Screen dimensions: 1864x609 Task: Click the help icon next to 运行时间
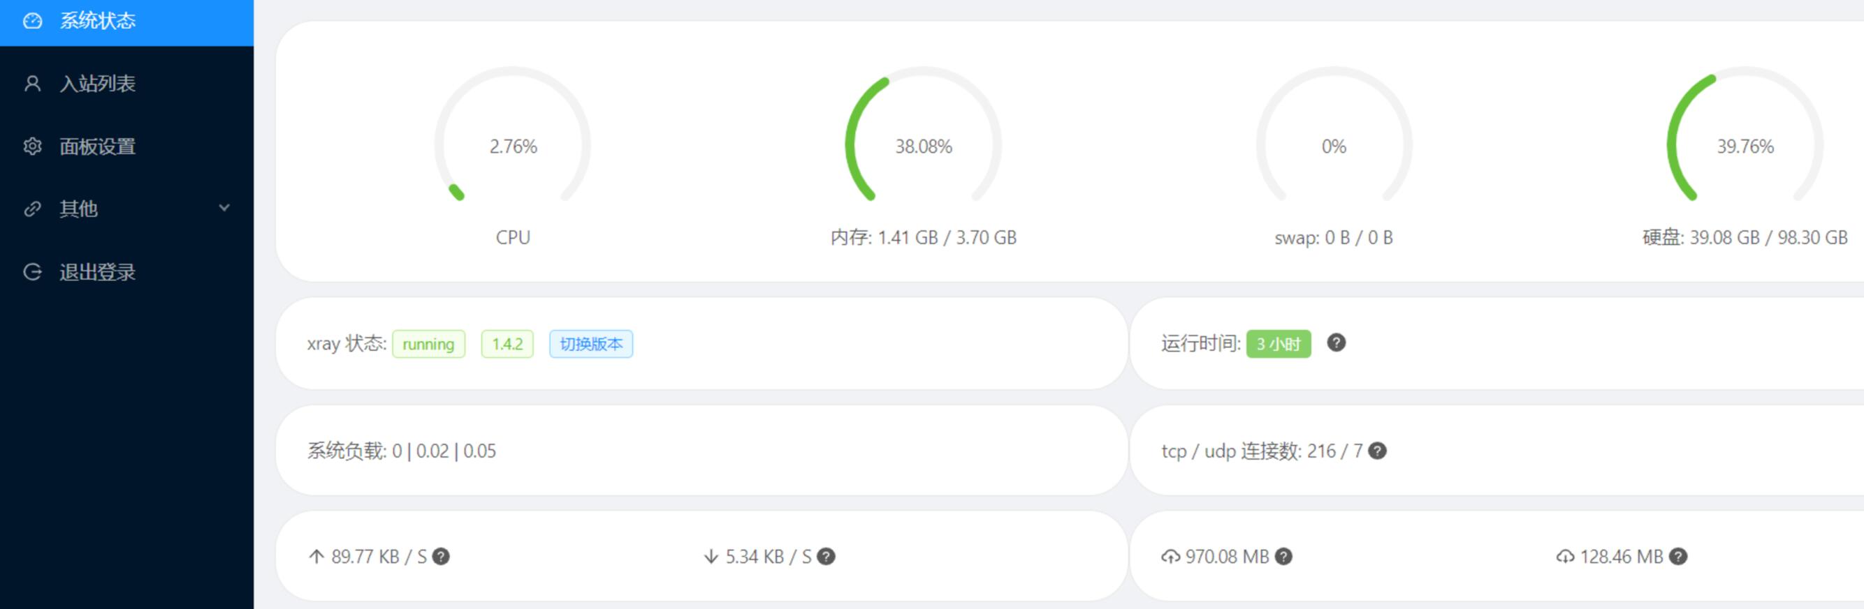pyautogui.click(x=1337, y=343)
